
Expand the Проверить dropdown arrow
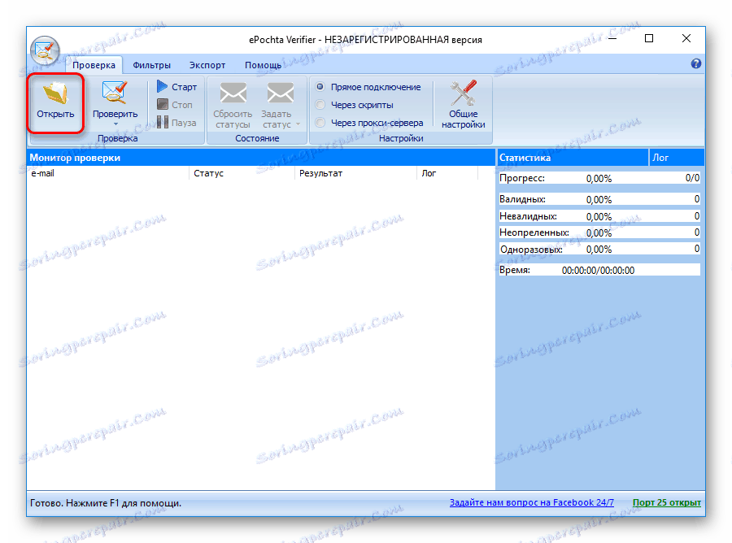(115, 124)
